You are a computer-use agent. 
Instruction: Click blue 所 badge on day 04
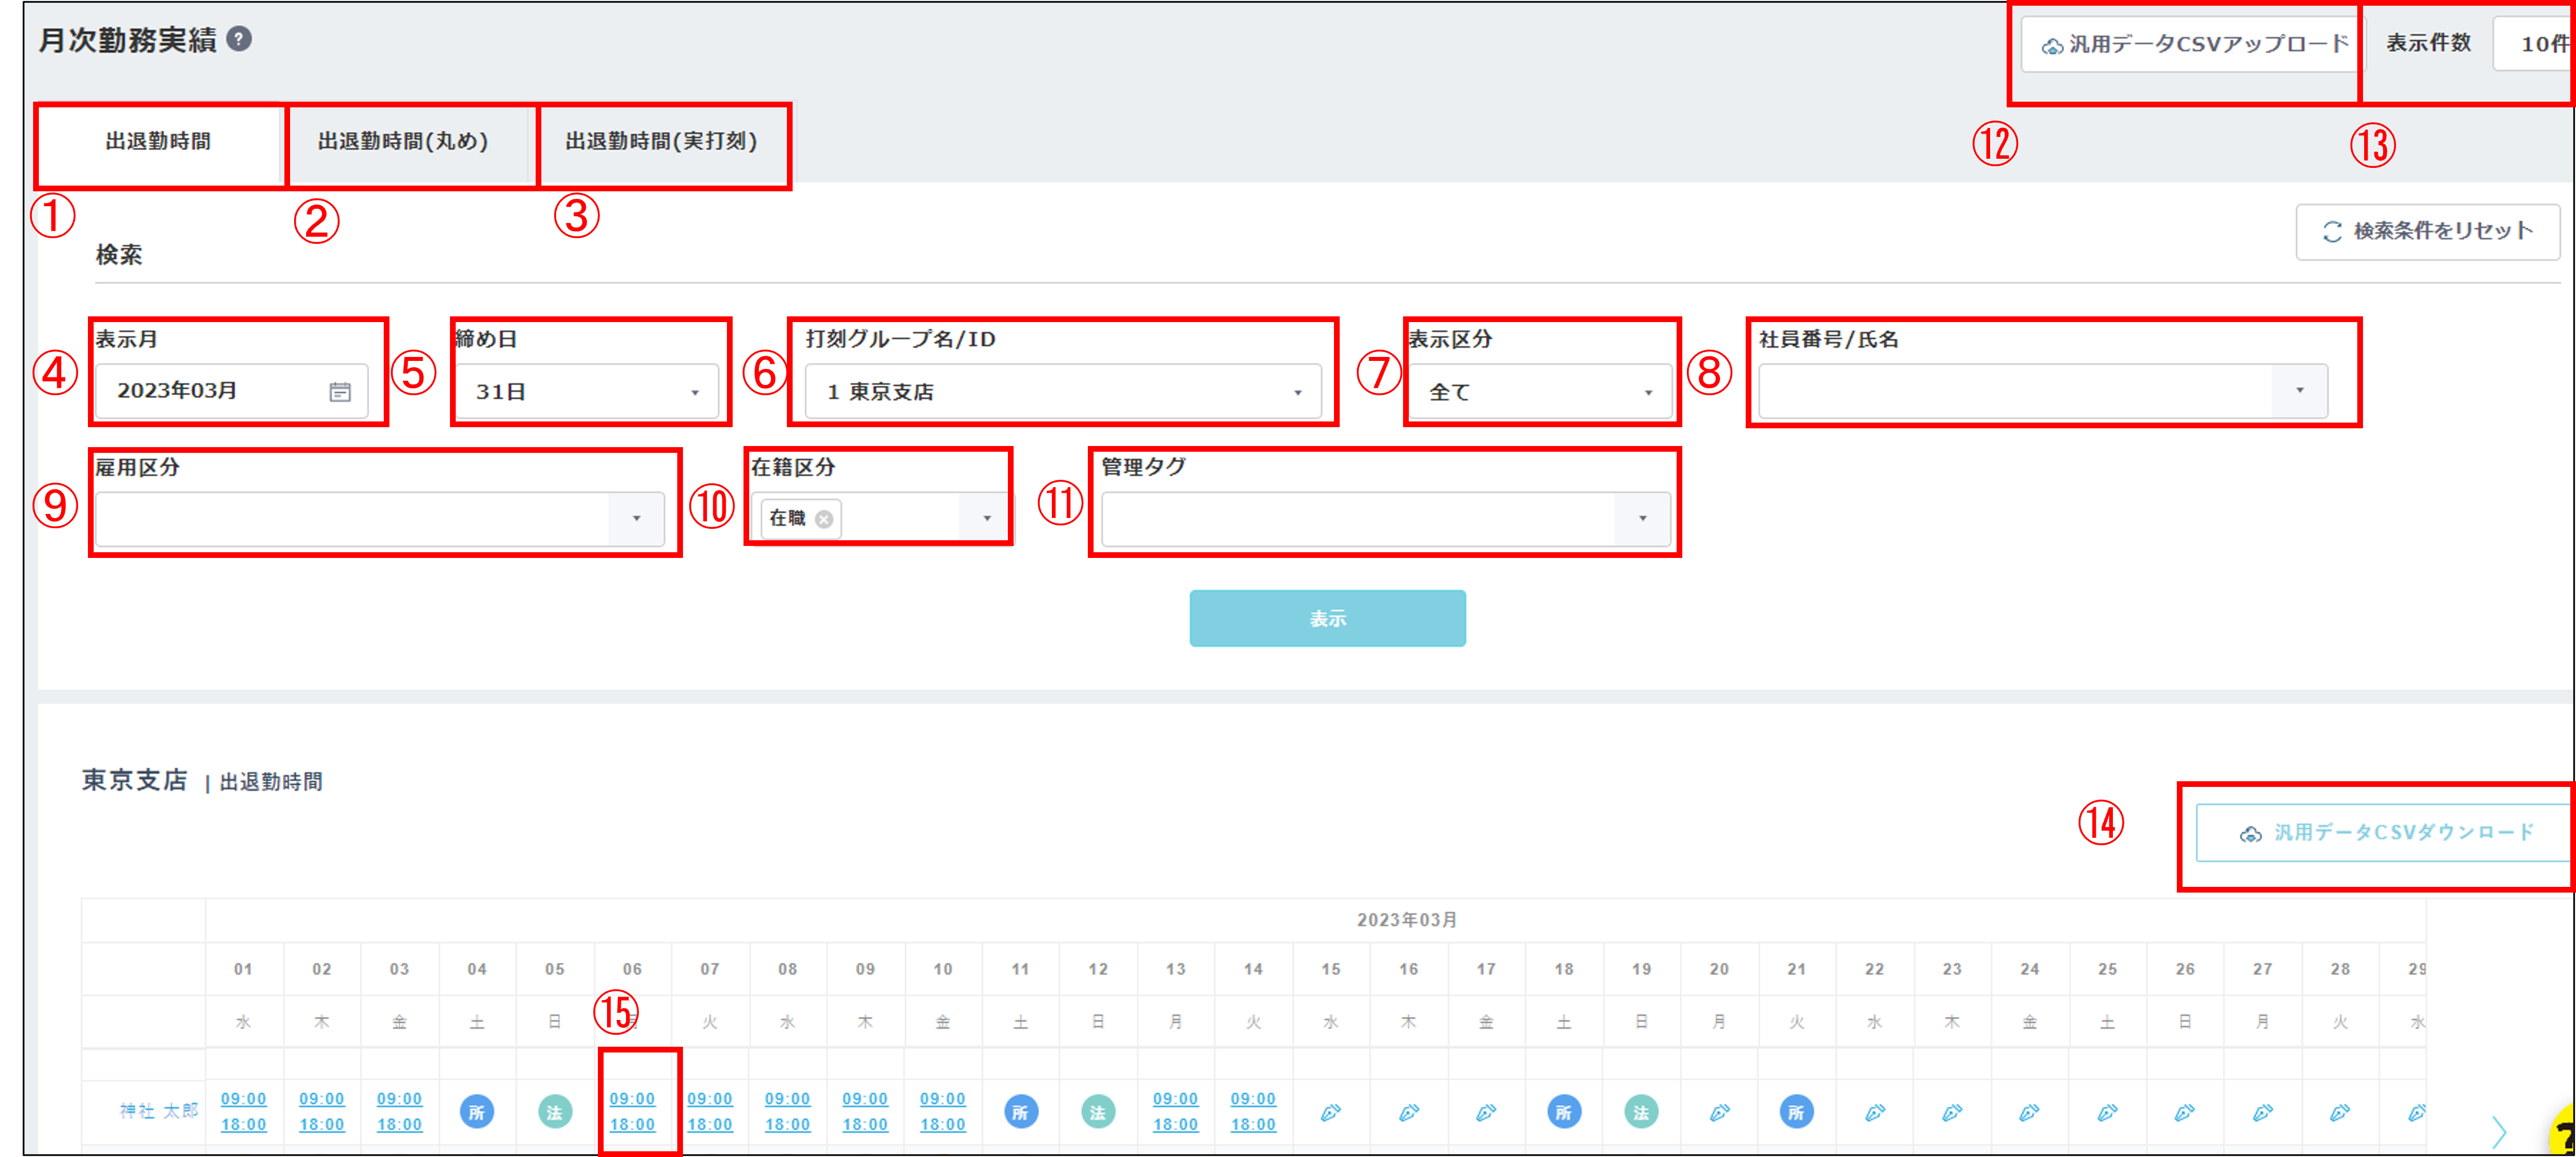pos(477,1112)
